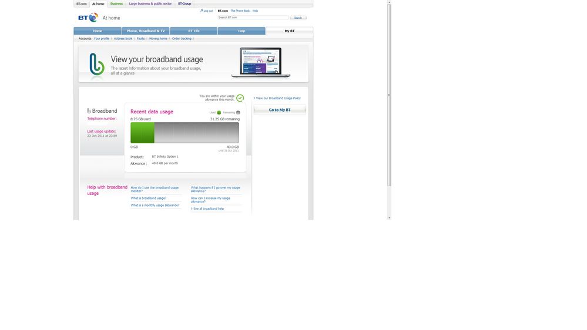Open the Order tracking link
Viewport: 587px width, 330px height.
[x=182, y=39]
